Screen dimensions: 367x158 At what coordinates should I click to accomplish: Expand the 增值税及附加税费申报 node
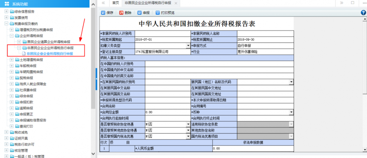12,30
